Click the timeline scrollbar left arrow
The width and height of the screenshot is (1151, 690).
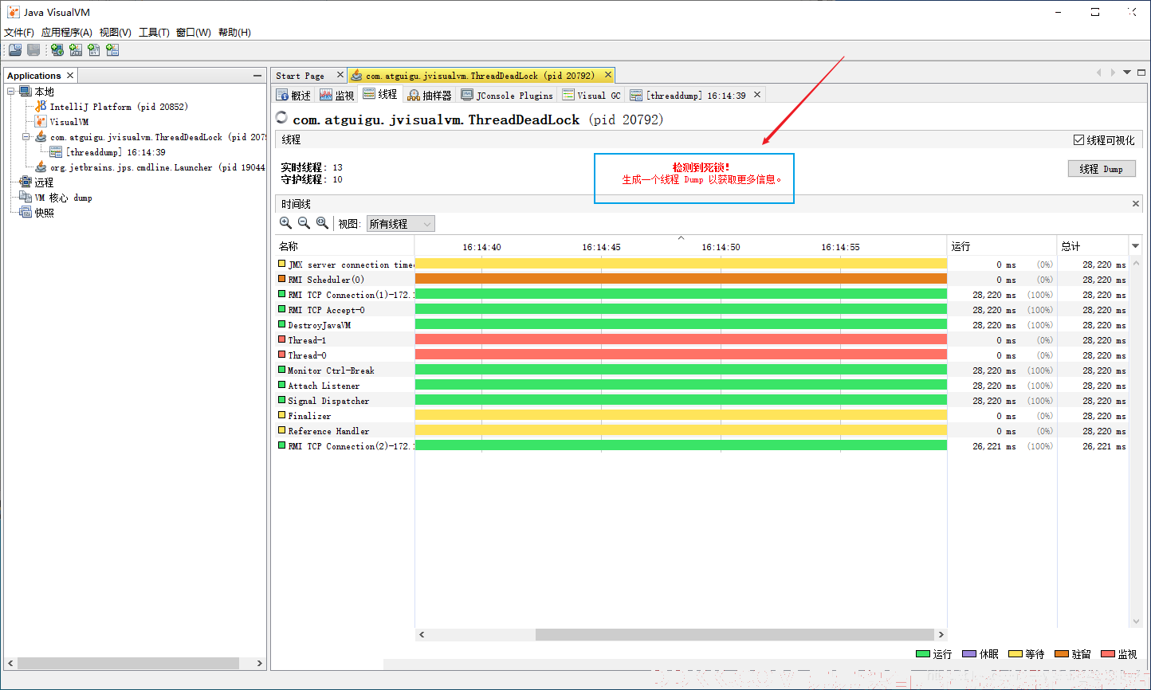pos(422,635)
